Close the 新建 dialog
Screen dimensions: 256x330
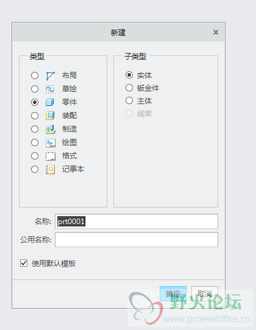point(216,32)
